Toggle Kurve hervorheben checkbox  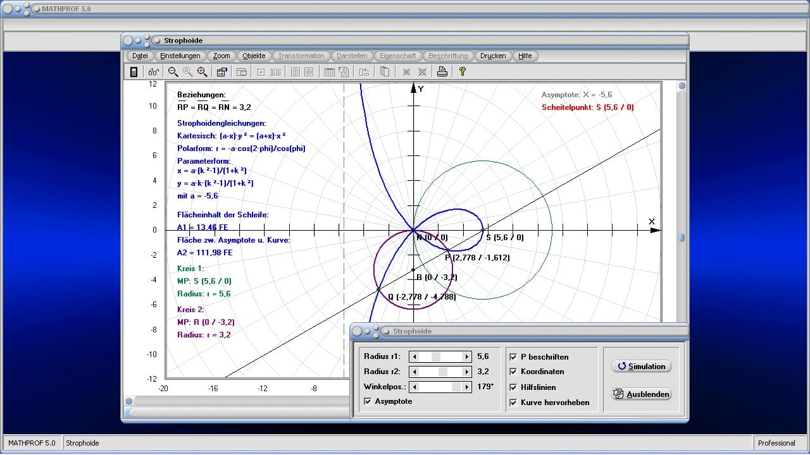pyautogui.click(x=513, y=403)
